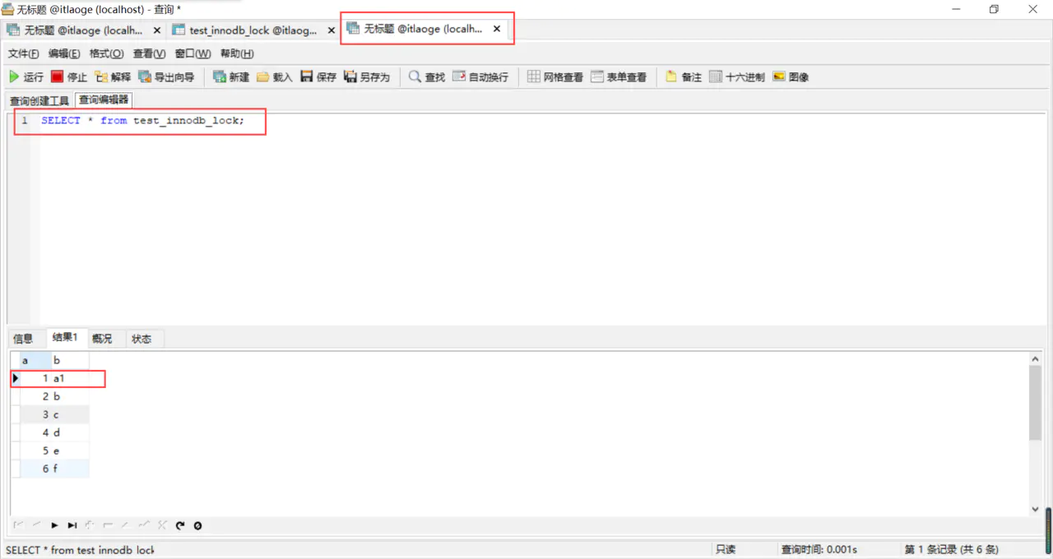The width and height of the screenshot is (1053, 559).
Task: Stop the query with 停止 button
Action: click(x=68, y=76)
